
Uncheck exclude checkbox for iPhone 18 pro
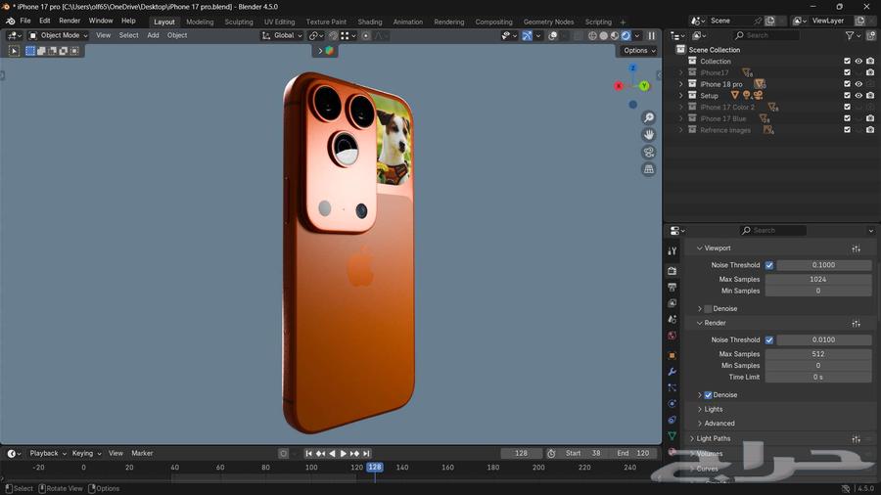point(848,84)
